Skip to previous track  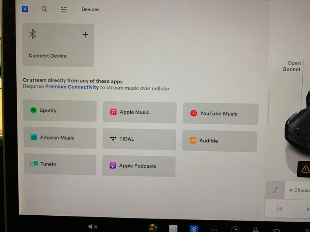pyautogui.click(x=279, y=209)
